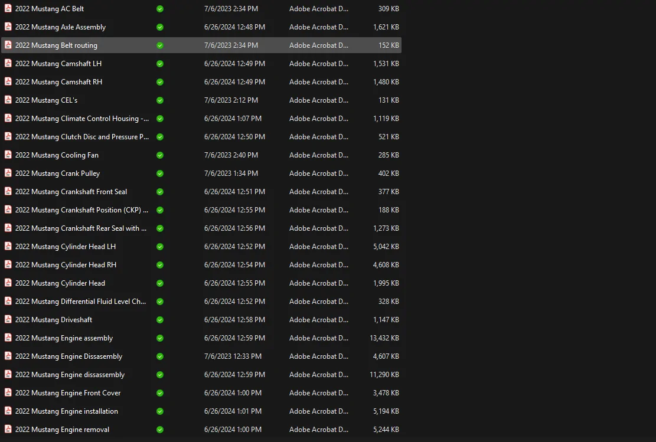Select file name 2022 Mustang Belt routing

[x=56, y=45]
